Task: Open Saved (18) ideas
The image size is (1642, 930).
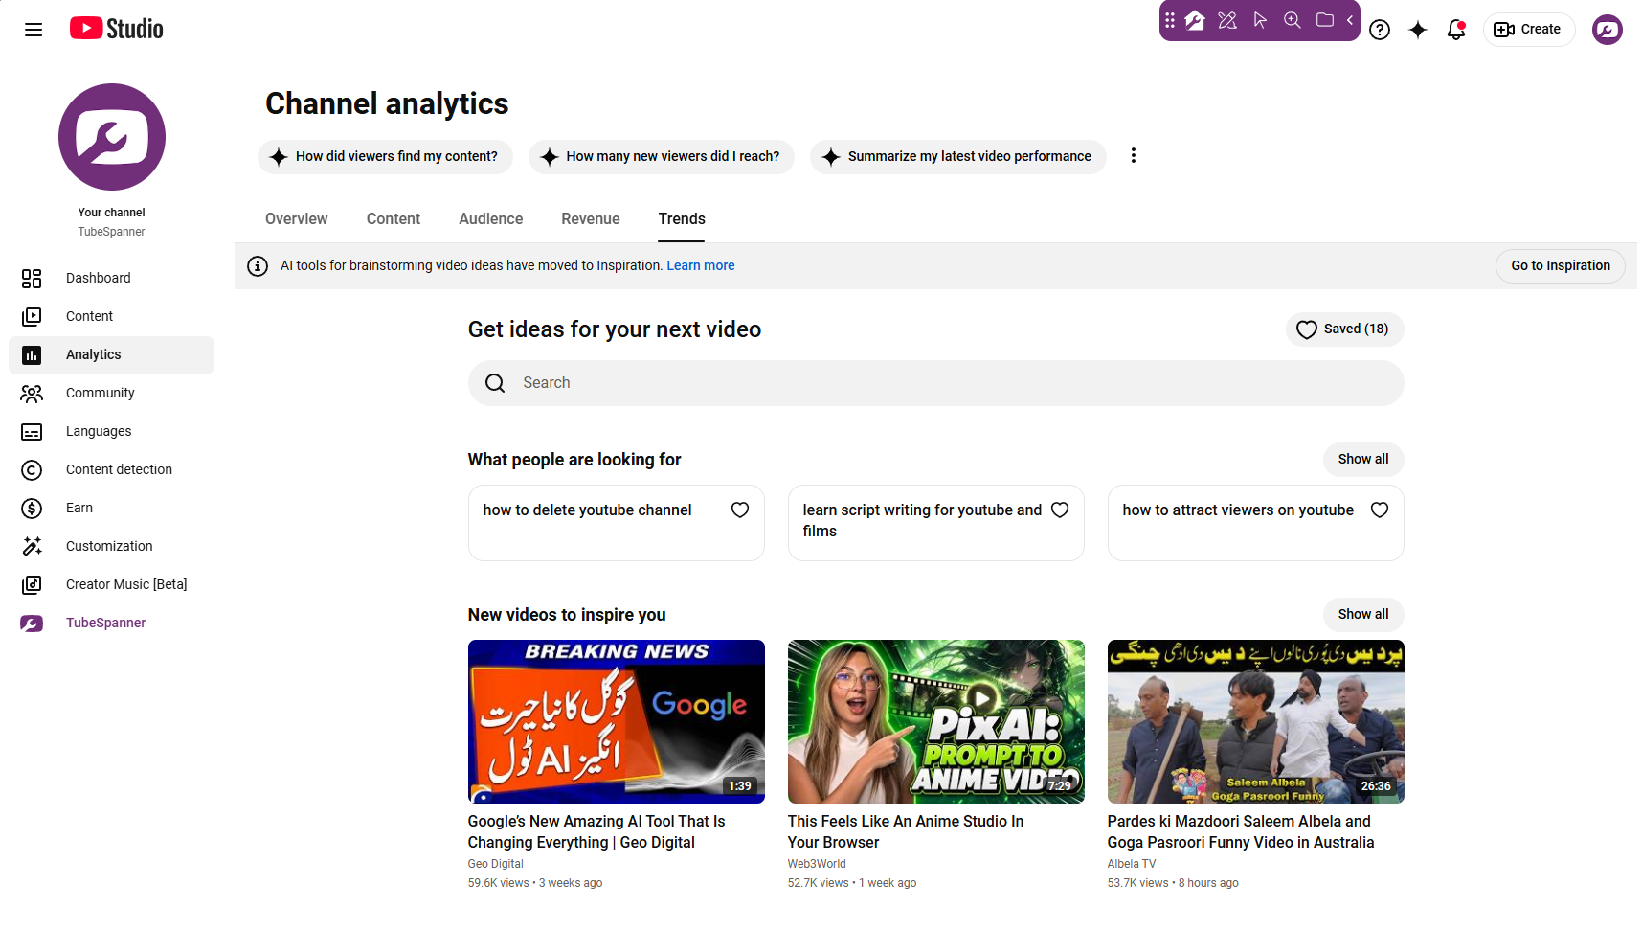Action: pyautogui.click(x=1344, y=329)
